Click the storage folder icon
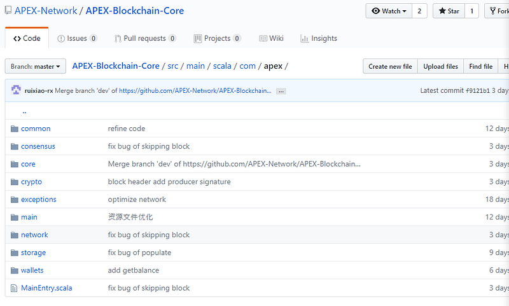 coord(14,253)
